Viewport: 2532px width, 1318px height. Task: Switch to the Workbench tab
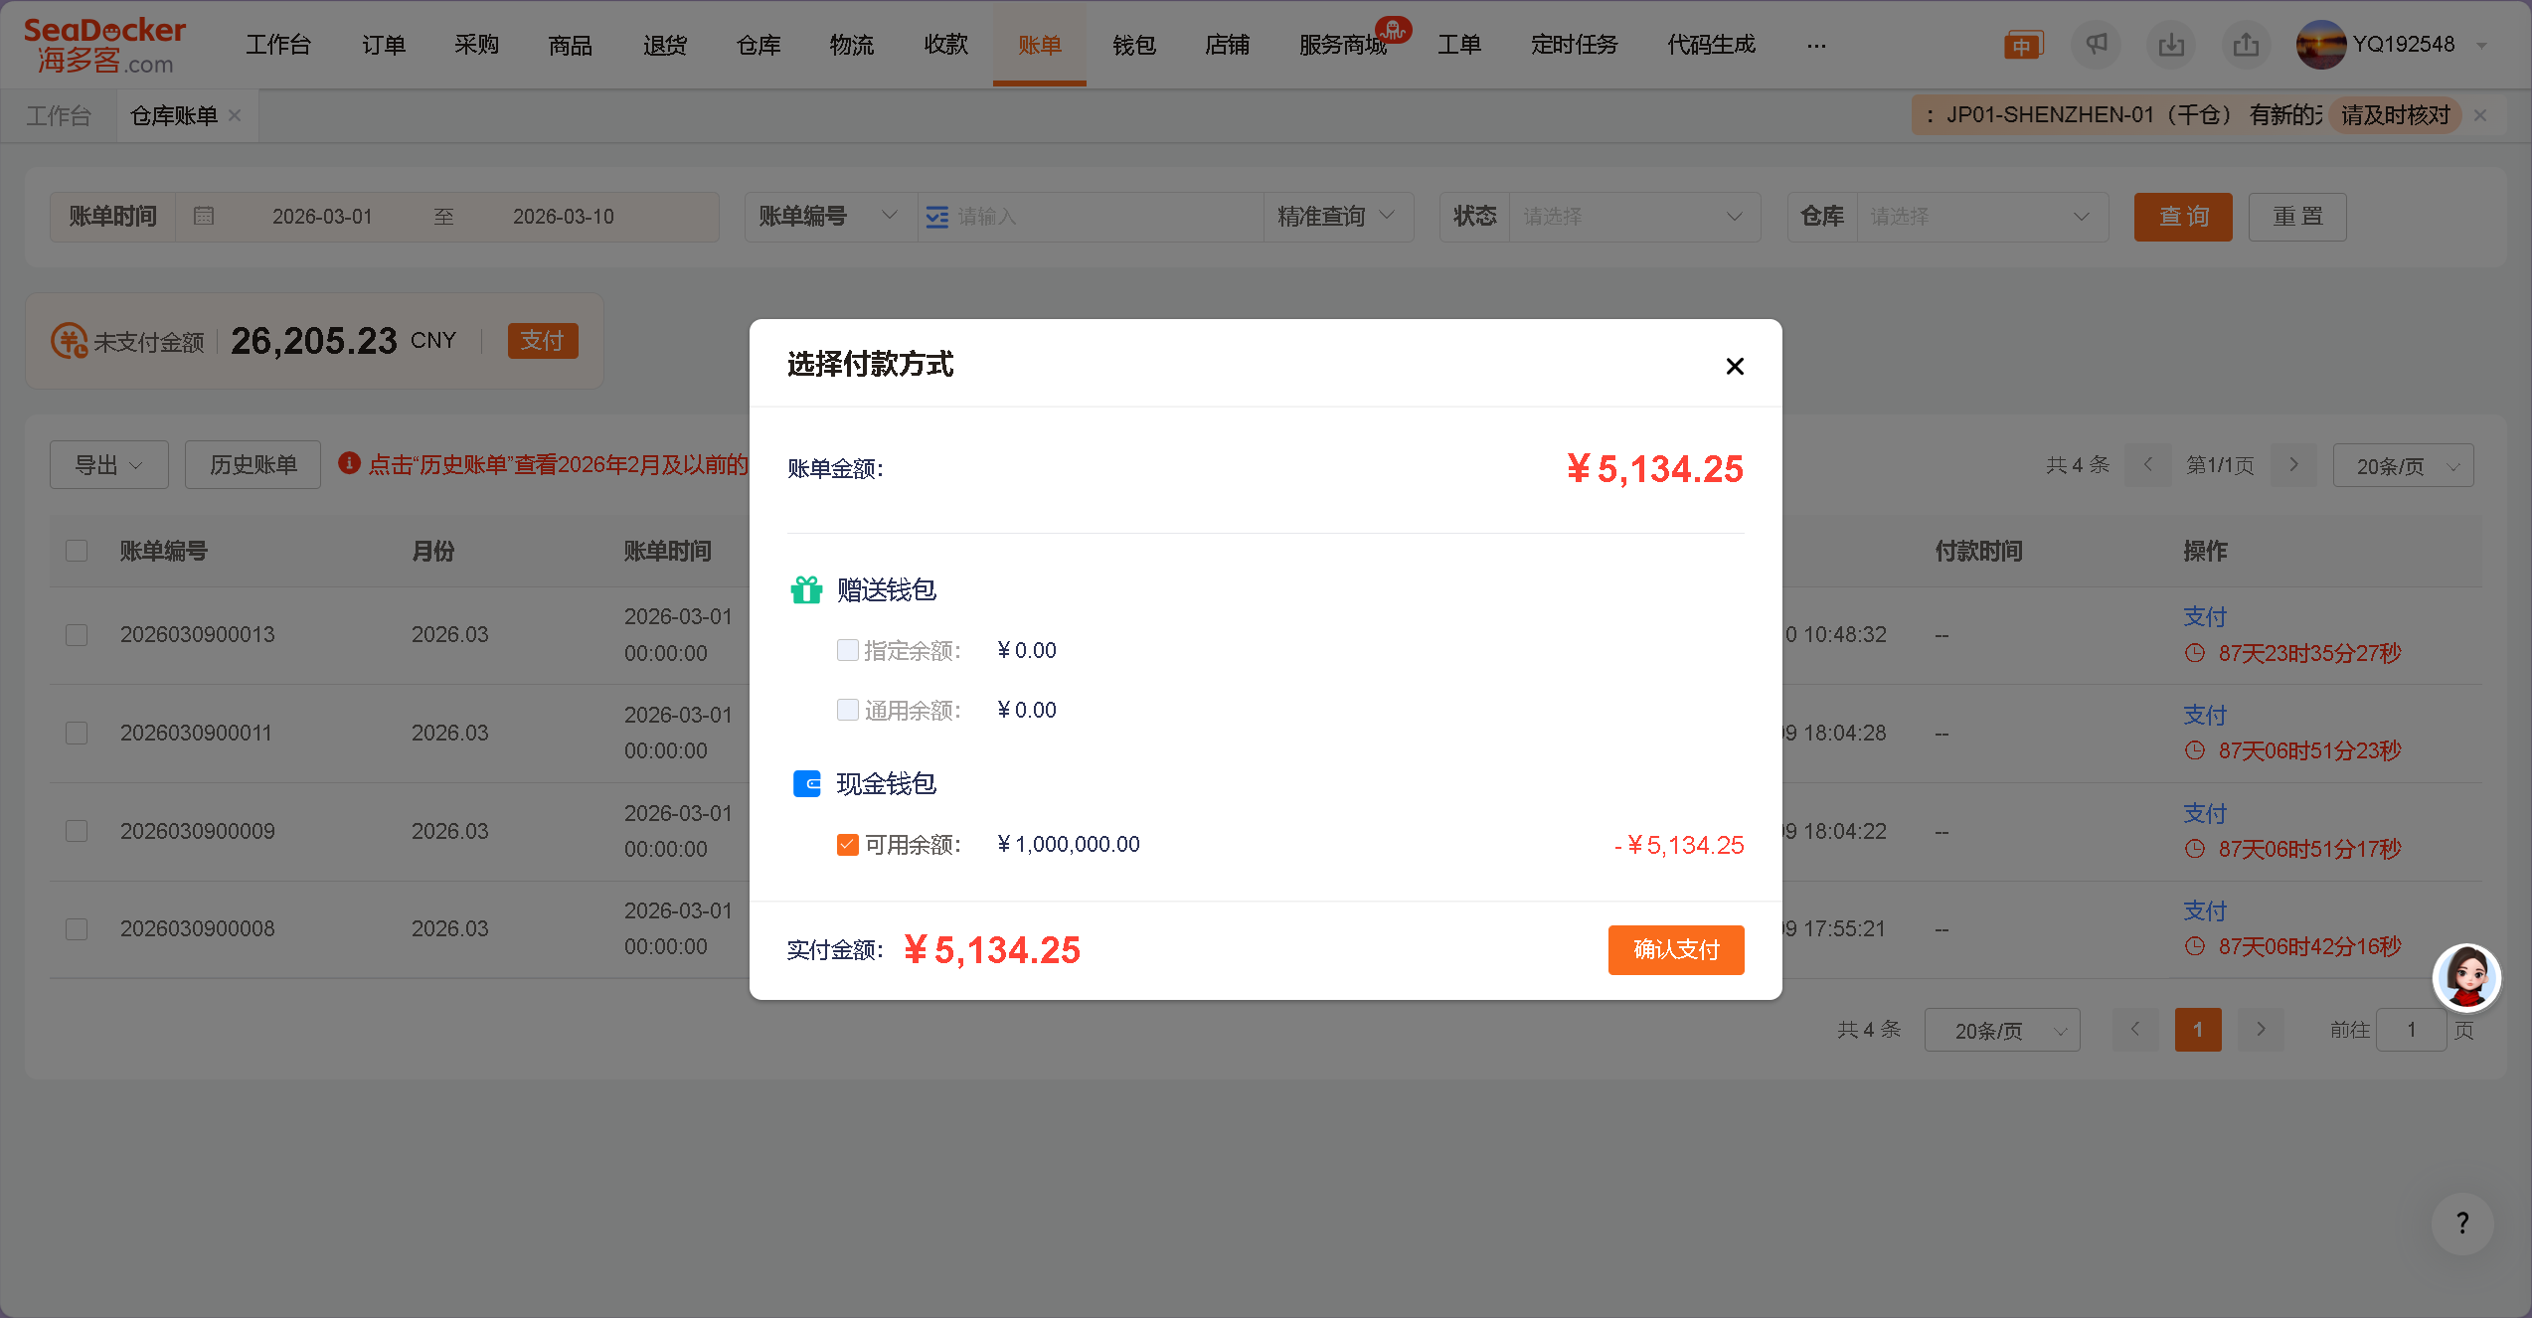(59, 115)
